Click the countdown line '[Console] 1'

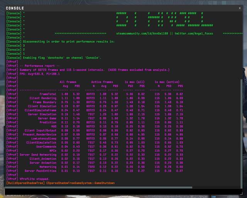pyautogui.click(x=15, y=54)
